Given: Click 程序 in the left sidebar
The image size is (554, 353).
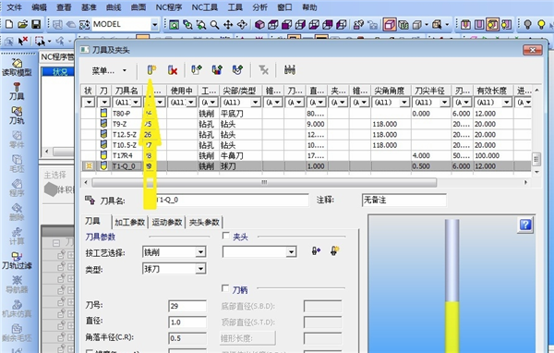Looking at the screenshot, I should tap(17, 189).
